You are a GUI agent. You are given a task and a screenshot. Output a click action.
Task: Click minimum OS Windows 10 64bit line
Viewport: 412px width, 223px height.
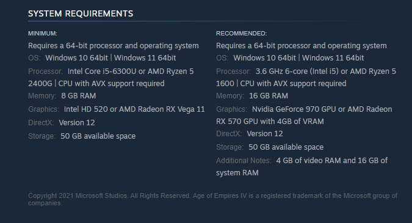pyautogui.click(x=102, y=58)
